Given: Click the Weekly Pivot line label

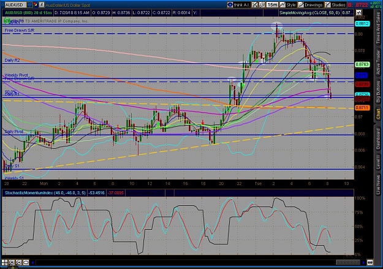Looking at the screenshot, I should pyautogui.click(x=16, y=75).
